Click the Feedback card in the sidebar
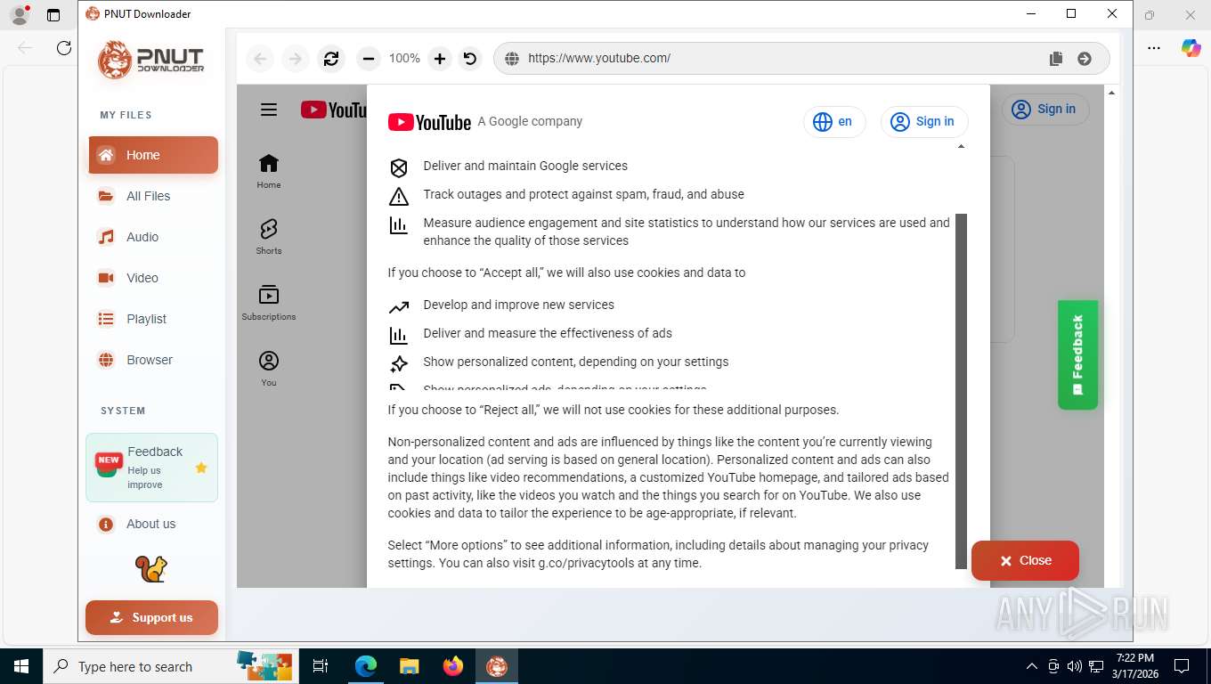Screen dimensions: 1211x684 tap(151, 468)
